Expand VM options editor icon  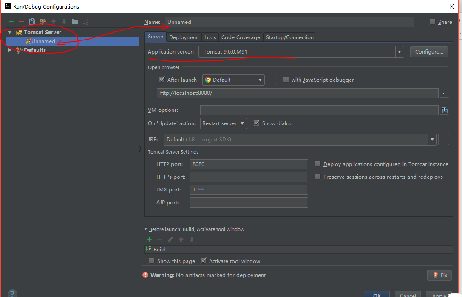tap(445, 110)
